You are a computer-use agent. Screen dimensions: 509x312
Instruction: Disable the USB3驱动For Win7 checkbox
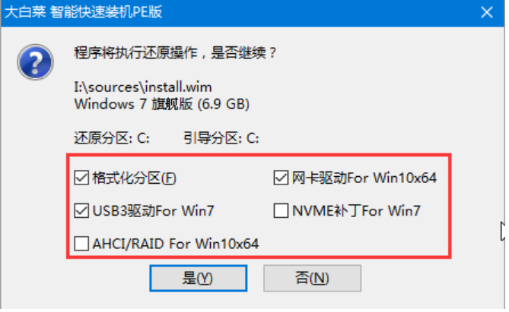point(81,211)
